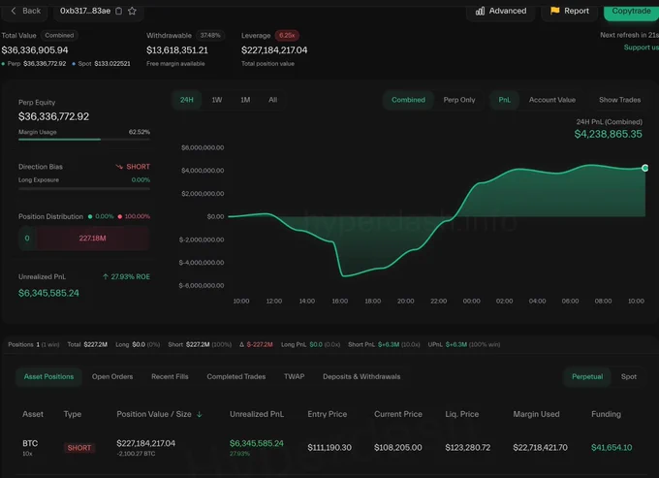This screenshot has height=478, width=659.
Task: Click the SHORT direction bias indicator
Action: pos(133,167)
